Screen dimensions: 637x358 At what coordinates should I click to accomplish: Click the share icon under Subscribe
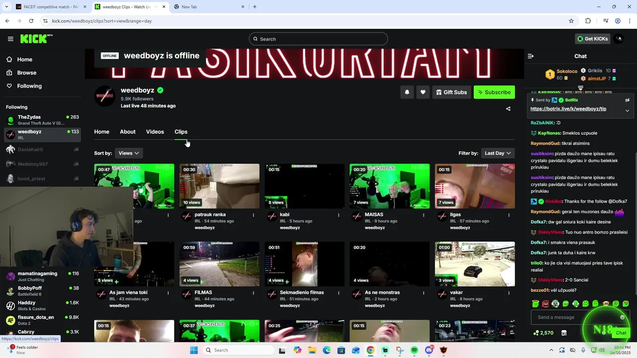tap(508, 109)
